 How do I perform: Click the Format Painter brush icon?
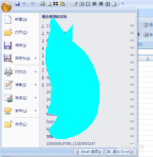tap(75, 4)
